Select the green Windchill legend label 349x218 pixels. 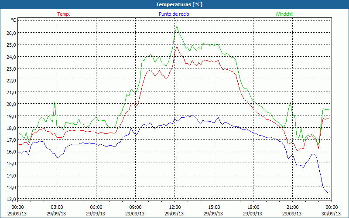pyautogui.click(x=284, y=14)
